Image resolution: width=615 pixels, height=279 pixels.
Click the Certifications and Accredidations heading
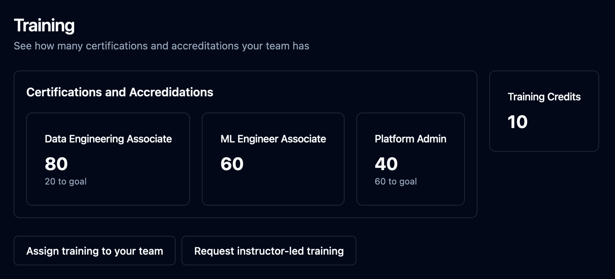(120, 92)
